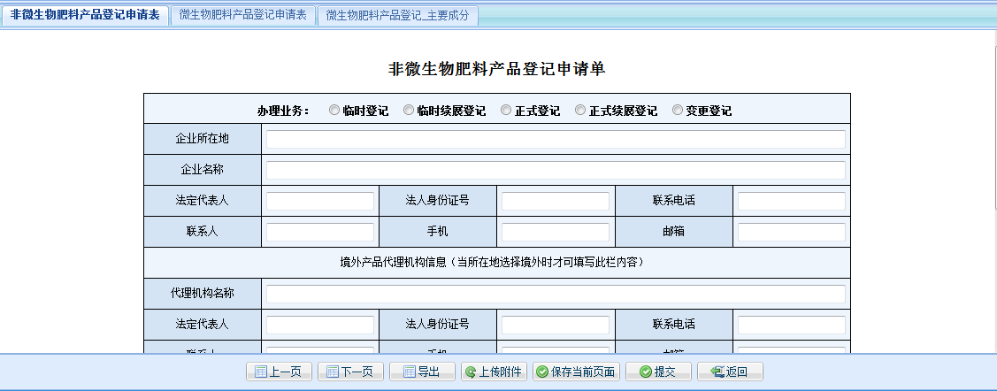Focus the 邮箱 field in enterprise section

pos(791,232)
